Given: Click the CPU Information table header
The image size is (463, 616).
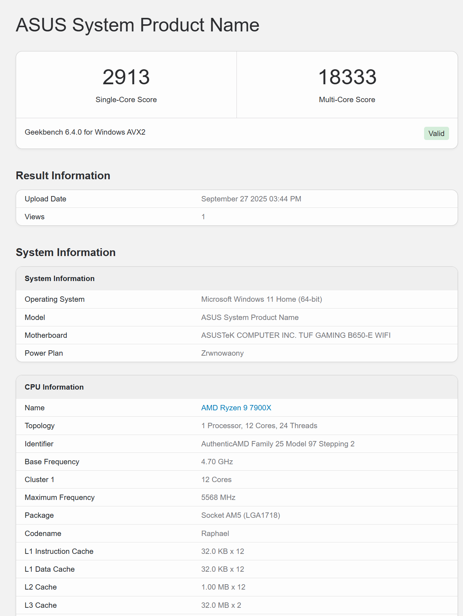Looking at the screenshot, I should click(54, 387).
